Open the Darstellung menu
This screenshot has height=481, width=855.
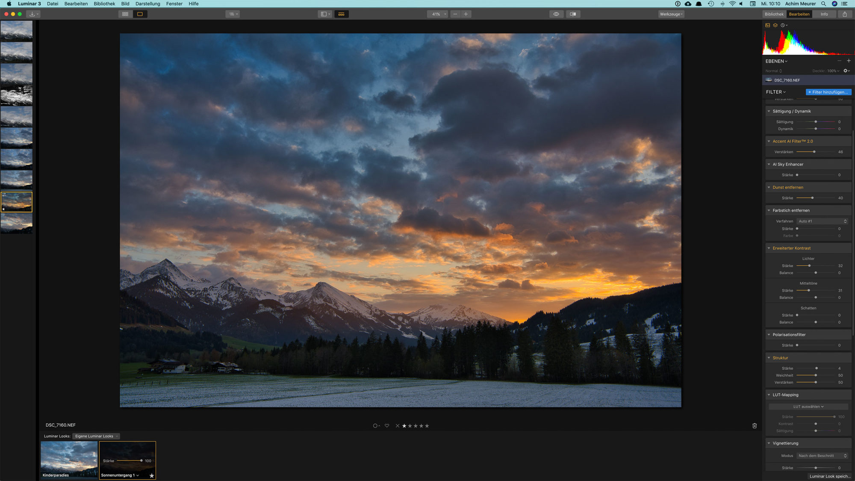coord(147,3)
